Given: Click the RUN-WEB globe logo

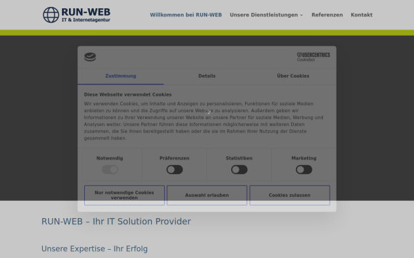Looking at the screenshot, I should pos(77,14).
